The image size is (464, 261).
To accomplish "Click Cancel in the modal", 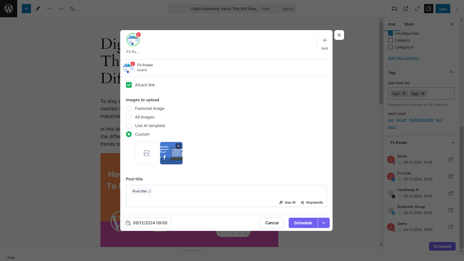I will coord(272,223).
